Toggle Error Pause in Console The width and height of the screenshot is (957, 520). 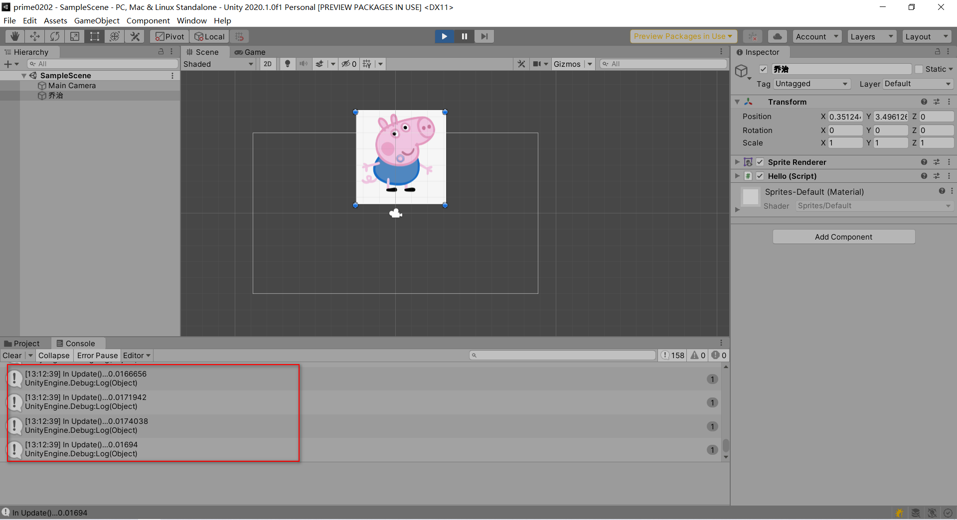97,355
